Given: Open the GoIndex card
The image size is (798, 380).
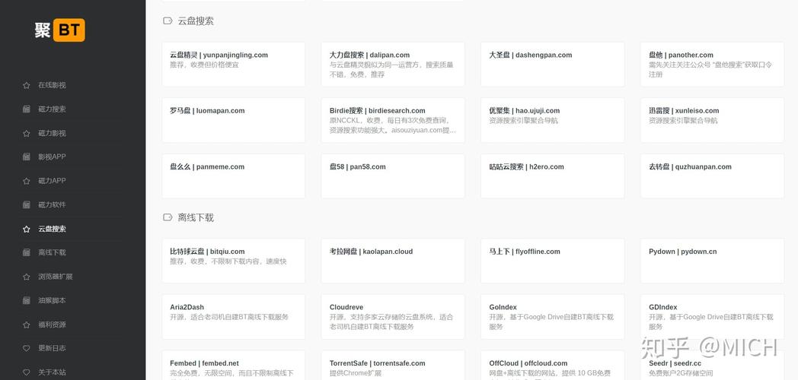Looking at the screenshot, I should point(553,316).
